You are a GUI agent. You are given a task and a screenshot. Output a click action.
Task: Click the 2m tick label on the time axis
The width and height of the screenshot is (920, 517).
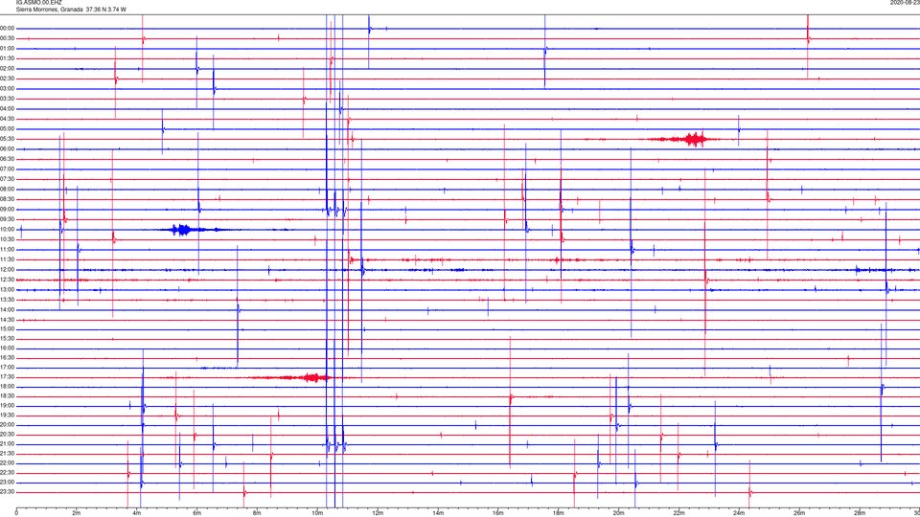[x=77, y=513]
